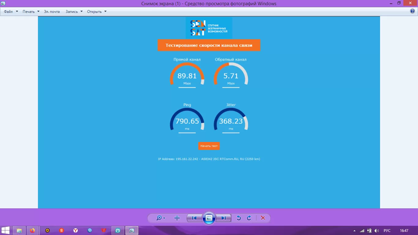Select the Эл. почта menu item

(52, 12)
